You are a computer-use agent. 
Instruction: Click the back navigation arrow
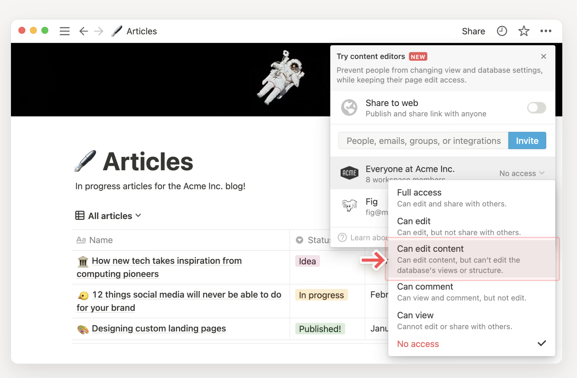click(x=83, y=31)
